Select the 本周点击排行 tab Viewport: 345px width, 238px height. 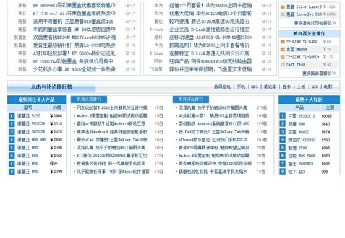point(89,99)
